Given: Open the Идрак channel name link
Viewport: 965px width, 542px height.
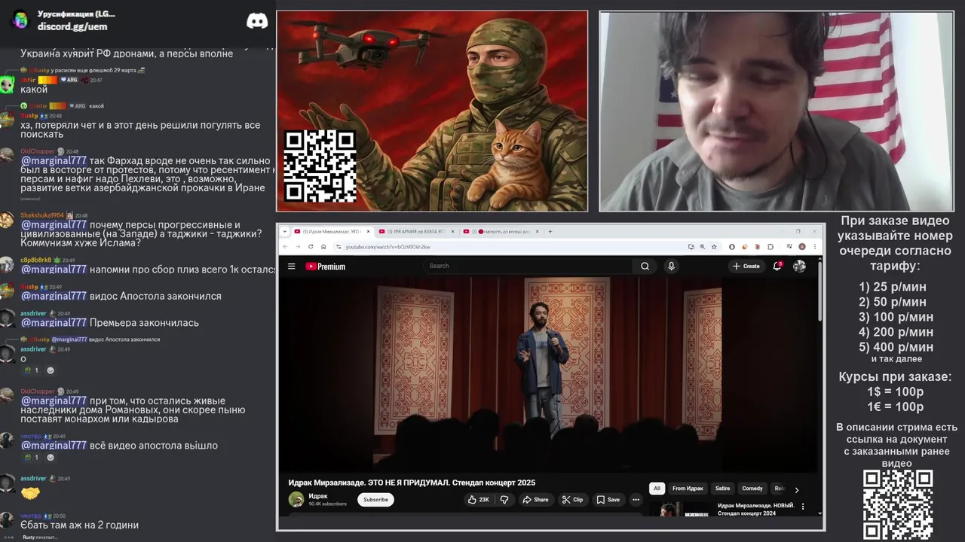Looking at the screenshot, I should (x=318, y=496).
